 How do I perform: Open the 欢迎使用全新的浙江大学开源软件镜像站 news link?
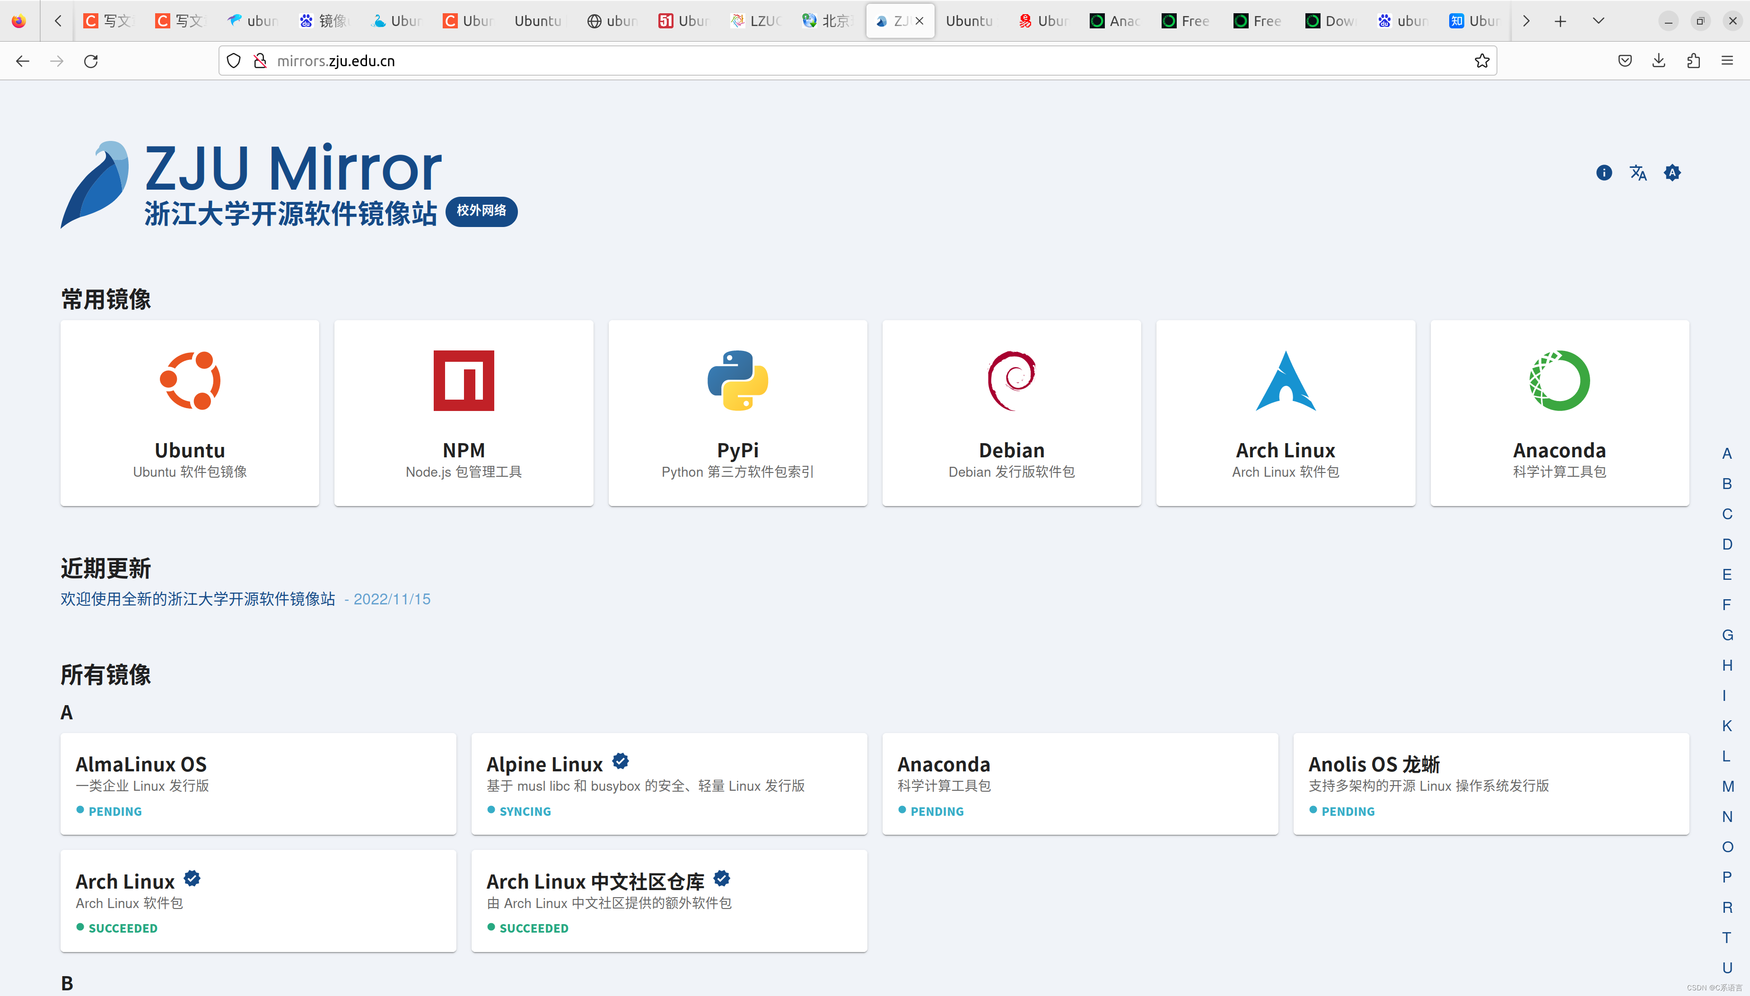pyautogui.click(x=198, y=599)
